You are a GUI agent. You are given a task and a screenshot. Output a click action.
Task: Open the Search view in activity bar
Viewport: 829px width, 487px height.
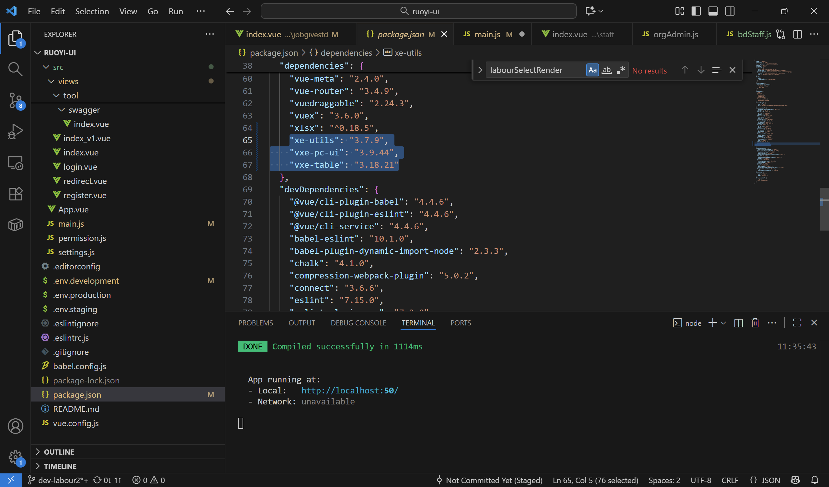click(x=15, y=69)
